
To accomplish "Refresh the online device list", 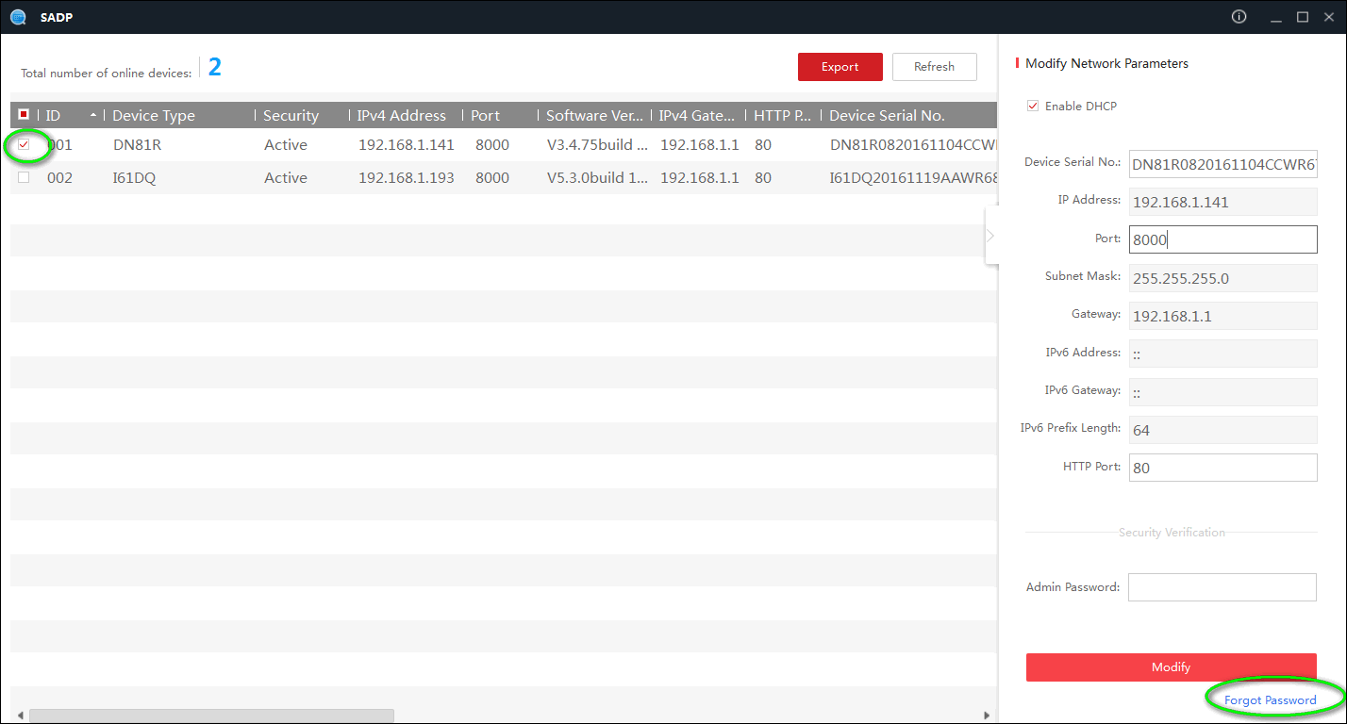I will (934, 66).
